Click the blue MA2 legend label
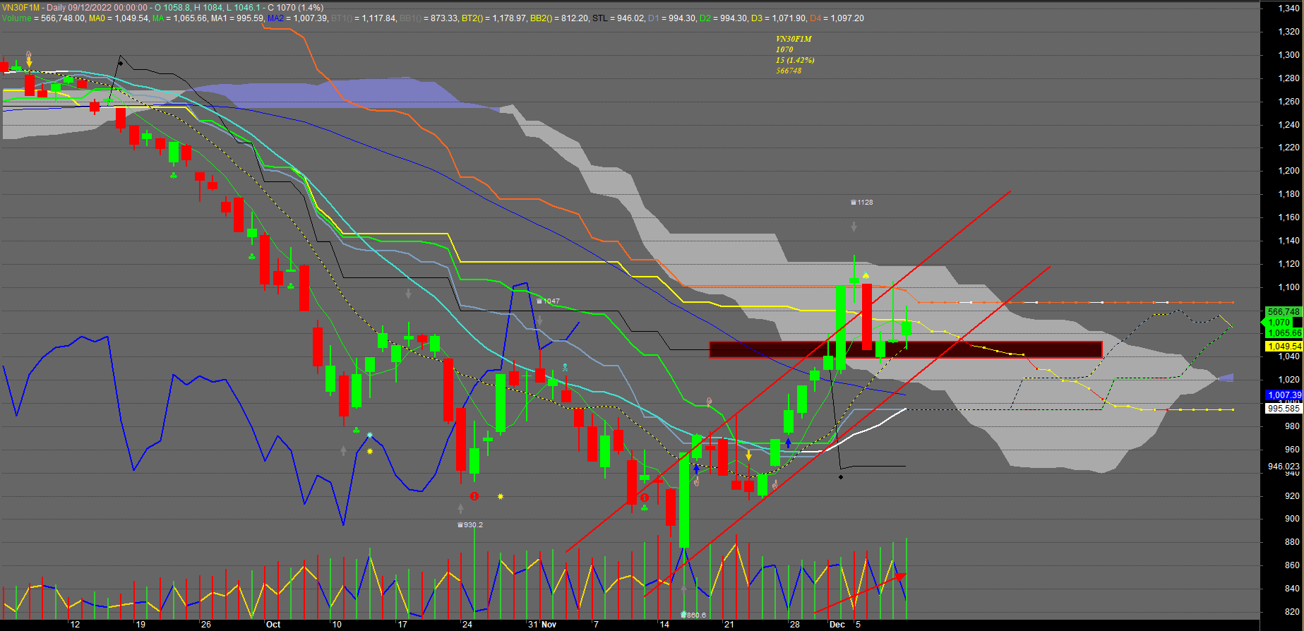Screen dimensions: 1304x631 tap(275, 18)
